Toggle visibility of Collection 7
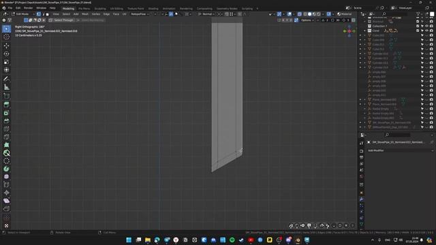The width and height of the screenshot is (436, 245). 426,26
